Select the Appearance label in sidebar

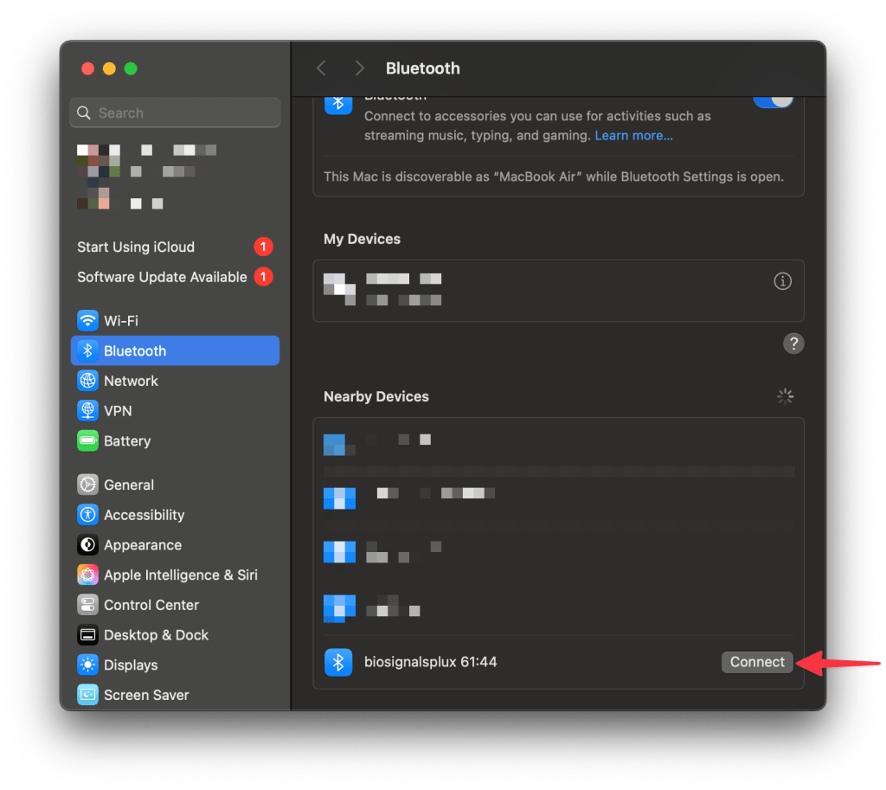(x=143, y=545)
